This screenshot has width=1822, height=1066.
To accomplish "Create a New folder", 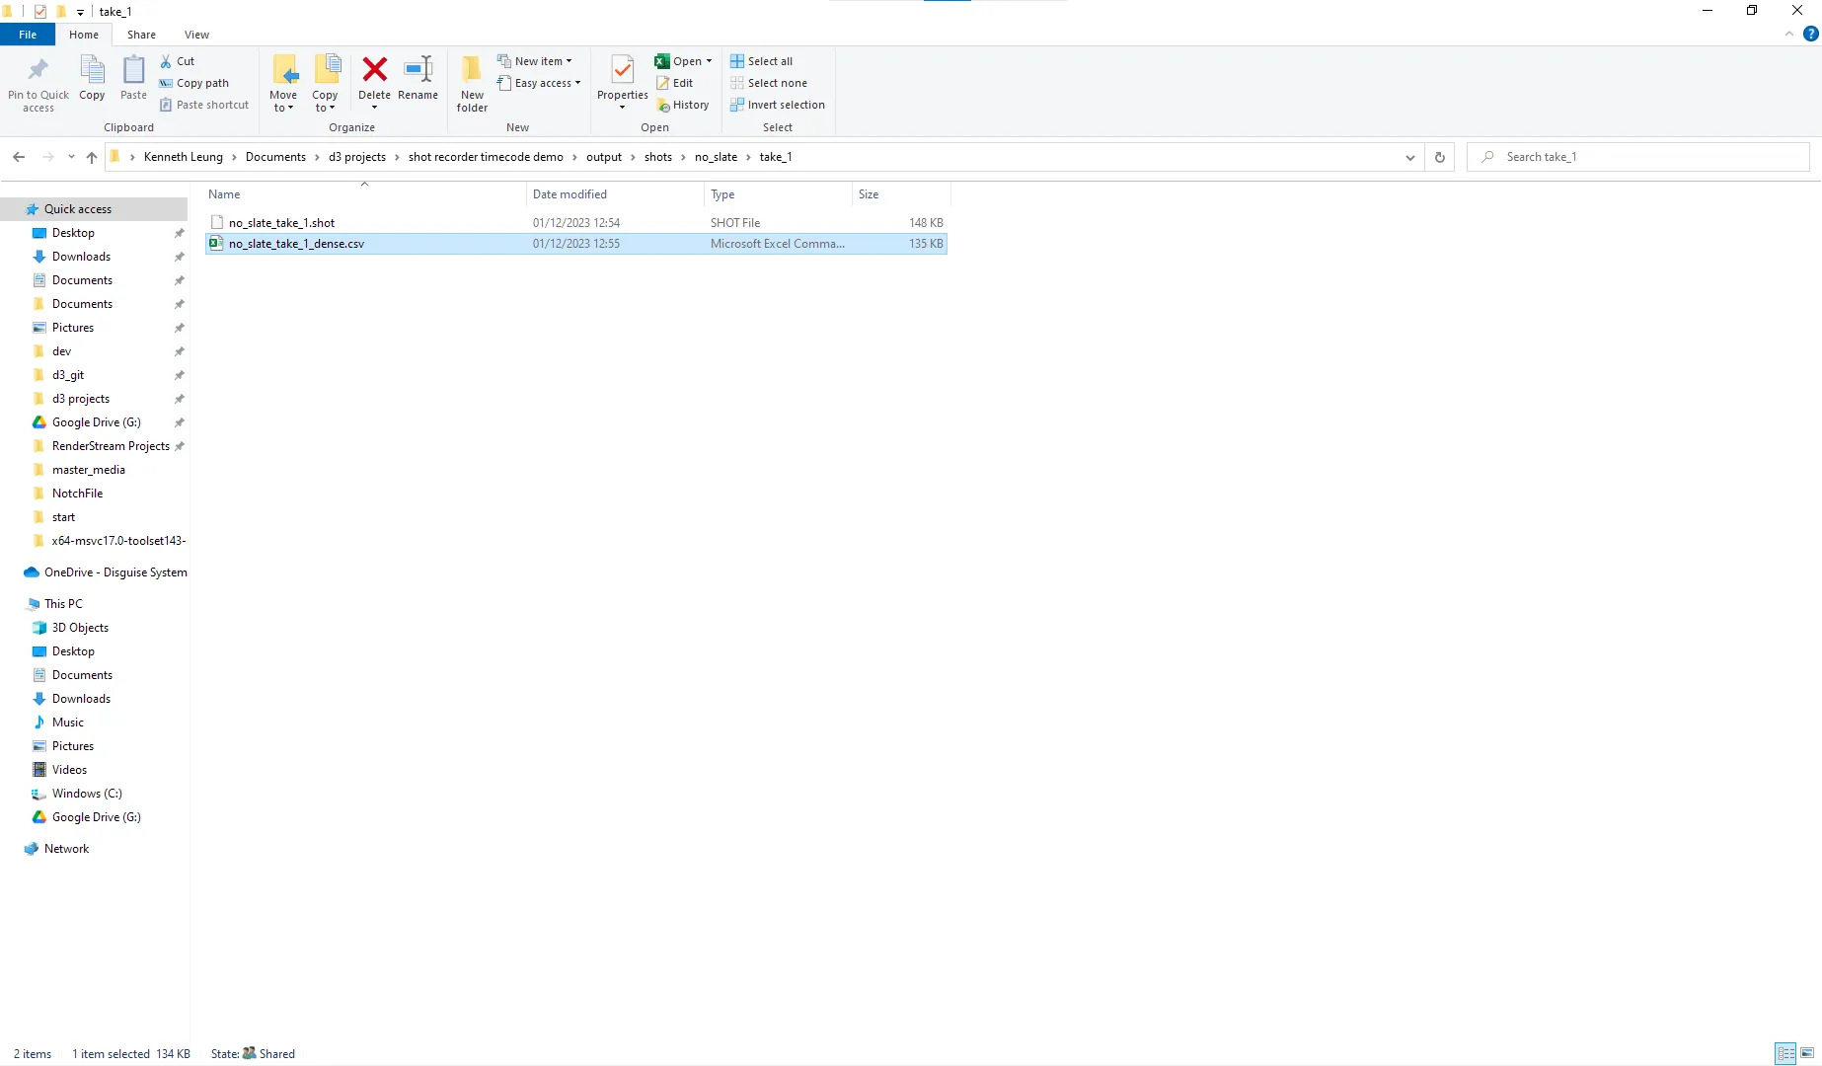I will tap(472, 83).
